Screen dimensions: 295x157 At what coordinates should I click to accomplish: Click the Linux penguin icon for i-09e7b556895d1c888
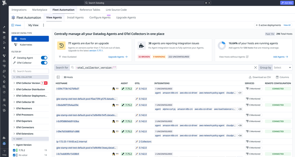pyautogui.click(x=113, y=132)
